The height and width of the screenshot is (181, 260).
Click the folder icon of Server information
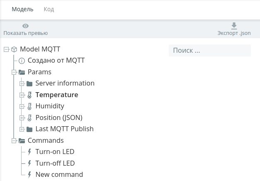(29, 83)
